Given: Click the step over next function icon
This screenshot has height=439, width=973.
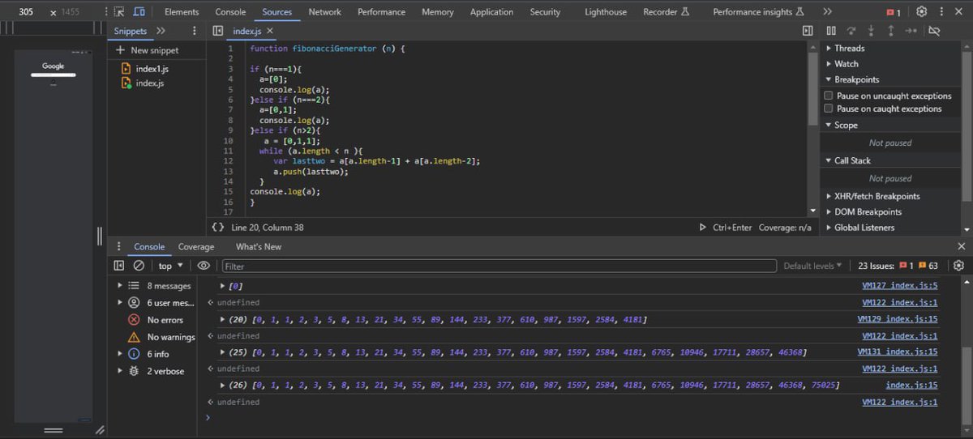Looking at the screenshot, I should [x=851, y=31].
